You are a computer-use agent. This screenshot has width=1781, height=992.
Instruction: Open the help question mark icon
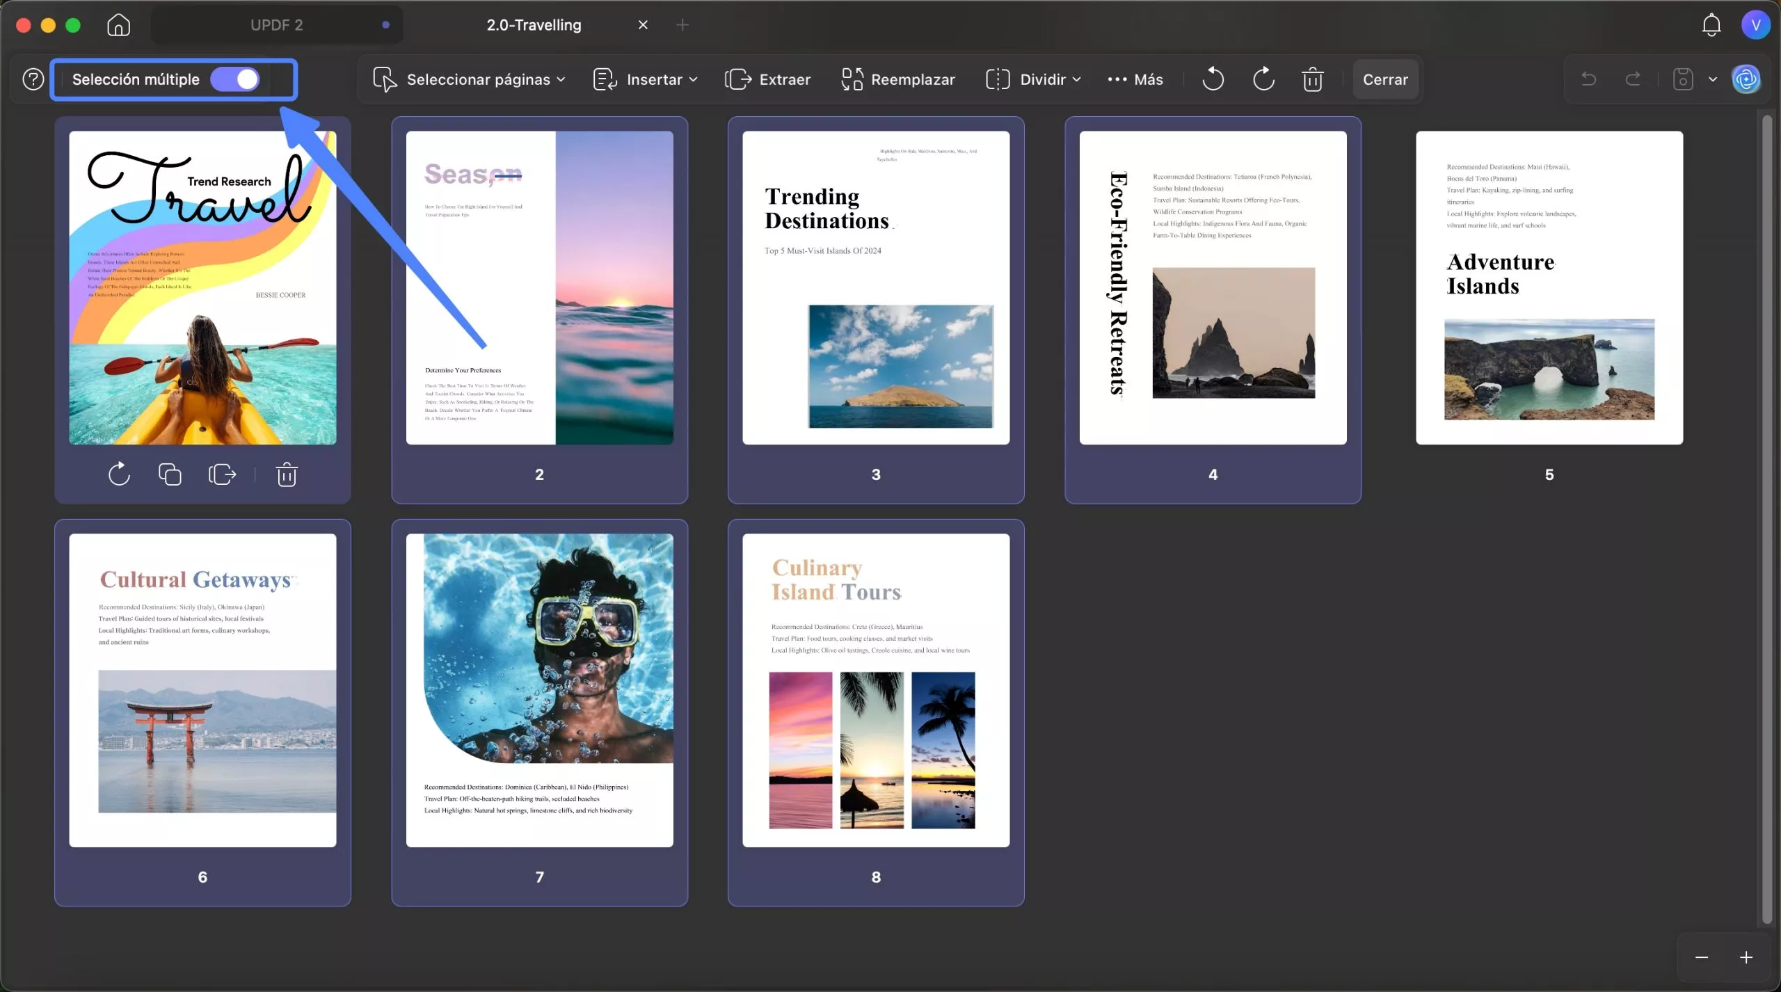[33, 79]
